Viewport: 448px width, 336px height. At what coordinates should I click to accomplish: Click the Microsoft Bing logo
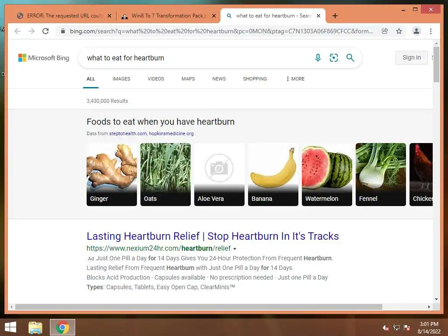pyautogui.click(x=44, y=58)
